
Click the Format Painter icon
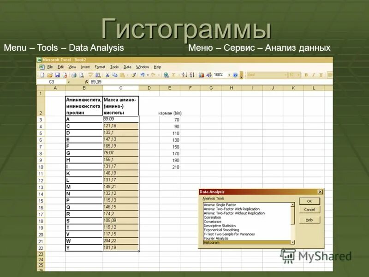coord(132,74)
